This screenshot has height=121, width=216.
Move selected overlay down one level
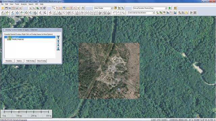[58, 45]
